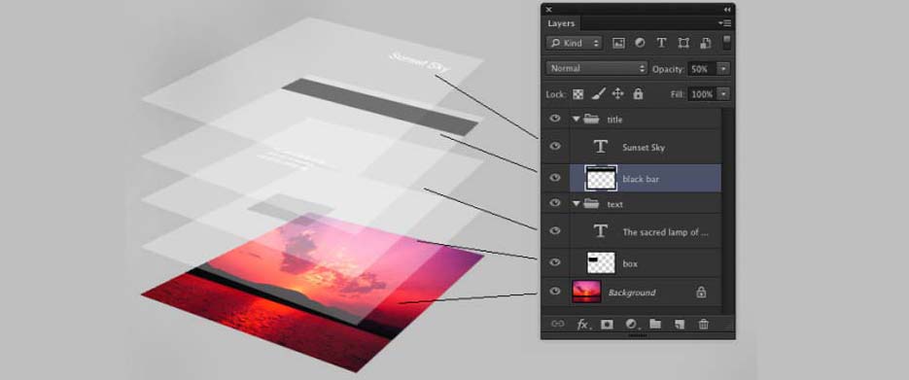Viewport: 909px width, 380px height.
Task: Click the lock image pixels brush icon
Action: click(599, 94)
